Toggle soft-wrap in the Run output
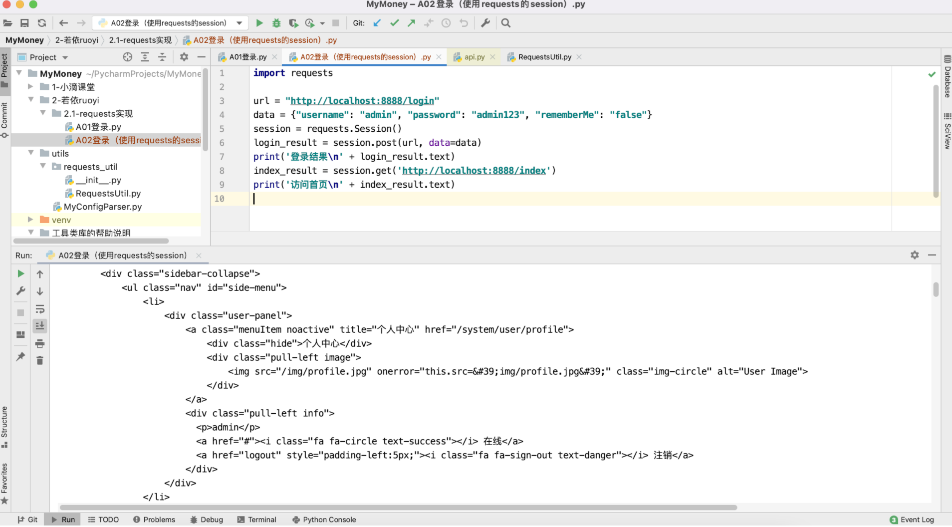 click(x=40, y=309)
